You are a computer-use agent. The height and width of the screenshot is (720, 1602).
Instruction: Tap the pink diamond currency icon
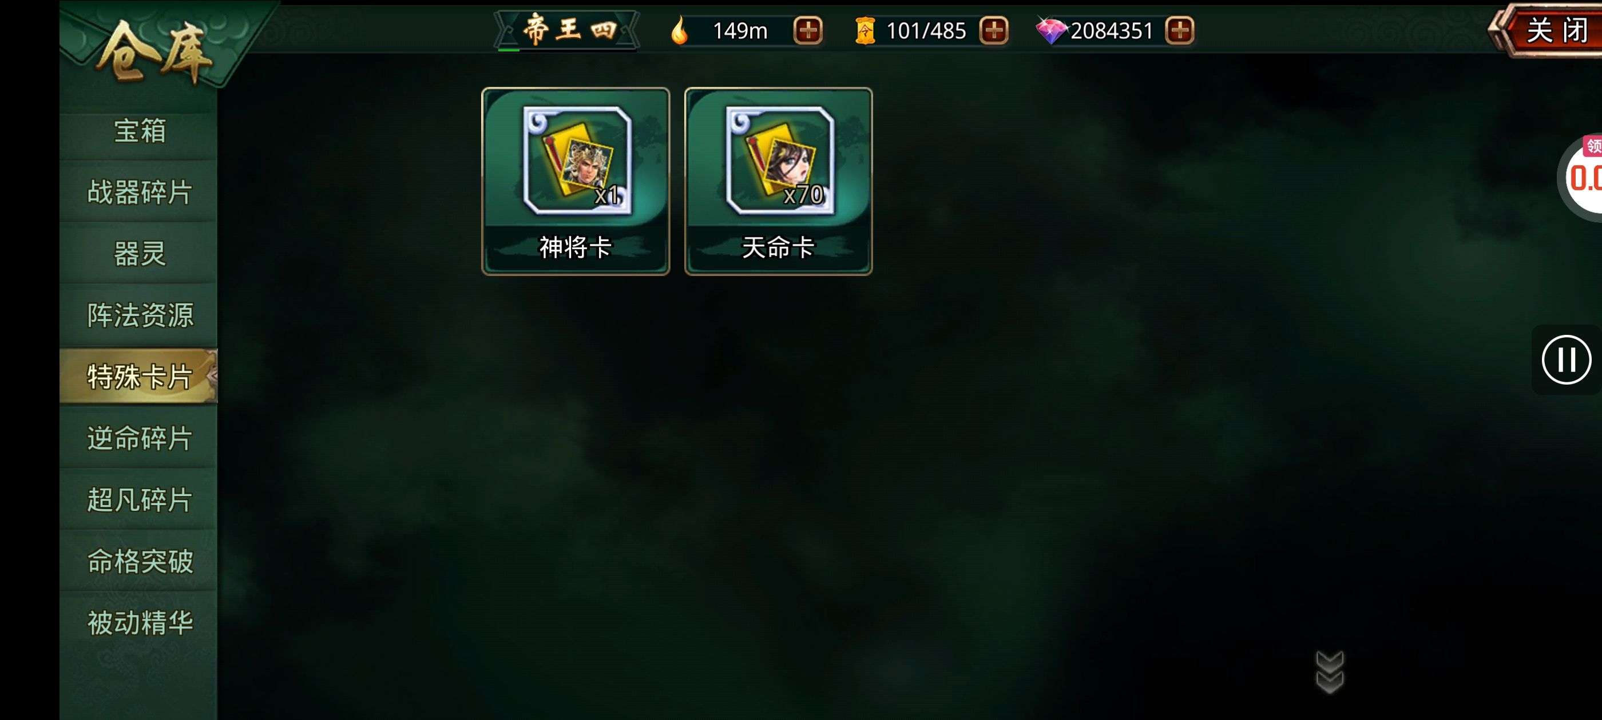[1050, 30]
